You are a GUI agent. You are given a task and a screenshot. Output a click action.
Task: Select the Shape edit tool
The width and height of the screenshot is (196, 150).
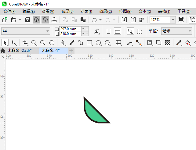coord(14,43)
